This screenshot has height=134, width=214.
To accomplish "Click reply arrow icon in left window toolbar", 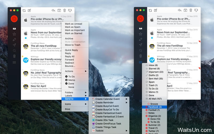I will (x=53, y=10).
